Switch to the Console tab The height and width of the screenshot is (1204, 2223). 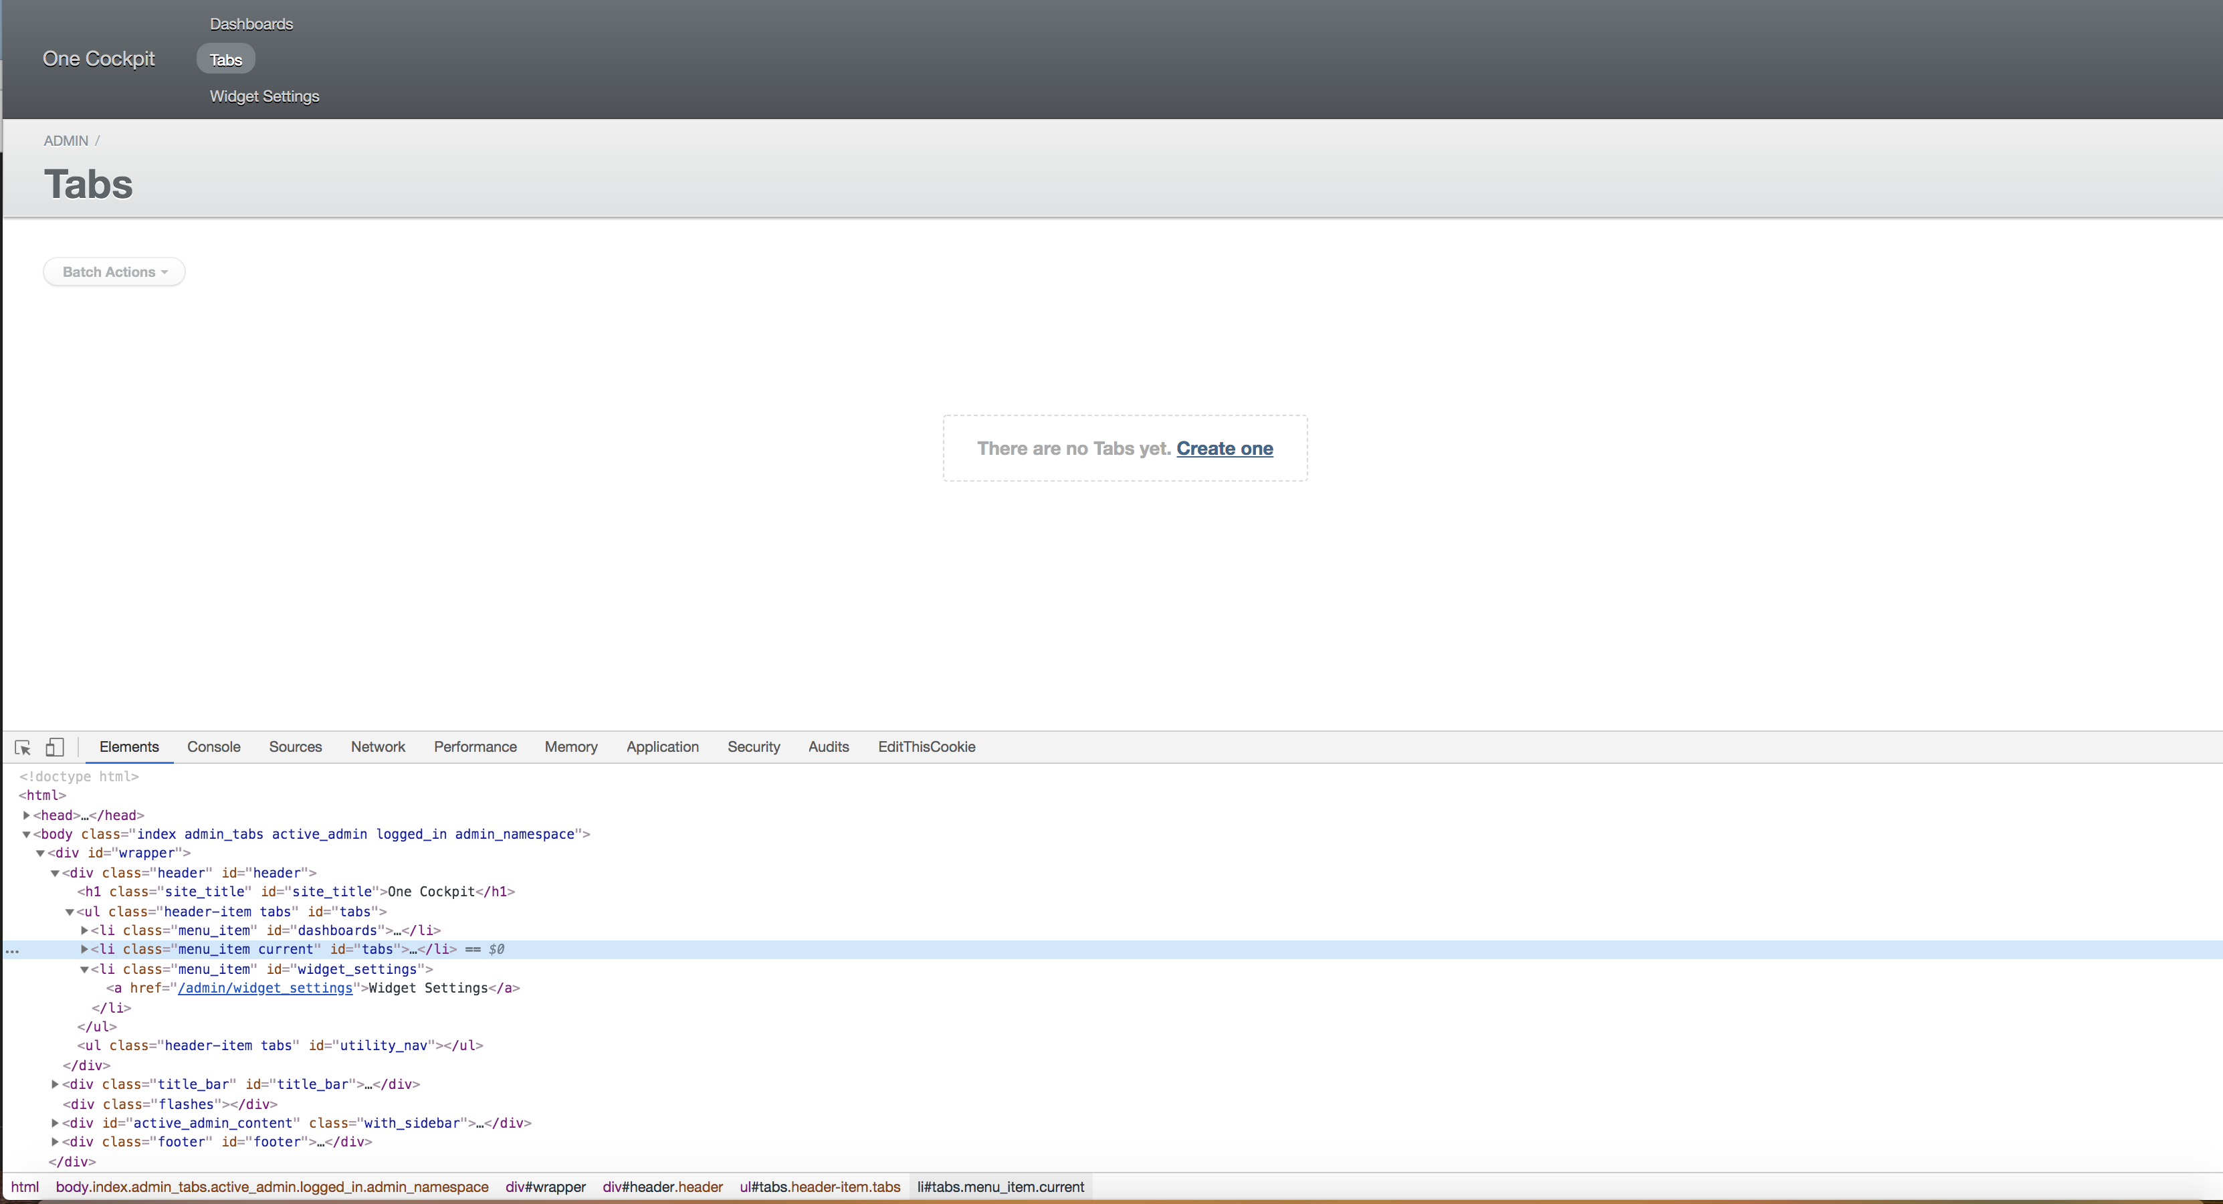tap(213, 746)
